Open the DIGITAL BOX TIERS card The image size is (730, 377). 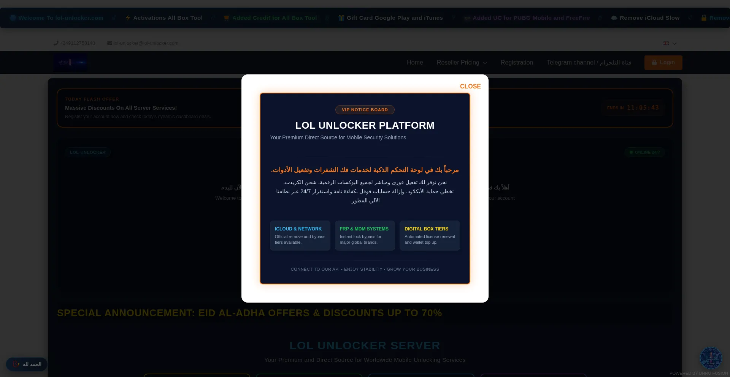pyautogui.click(x=430, y=235)
